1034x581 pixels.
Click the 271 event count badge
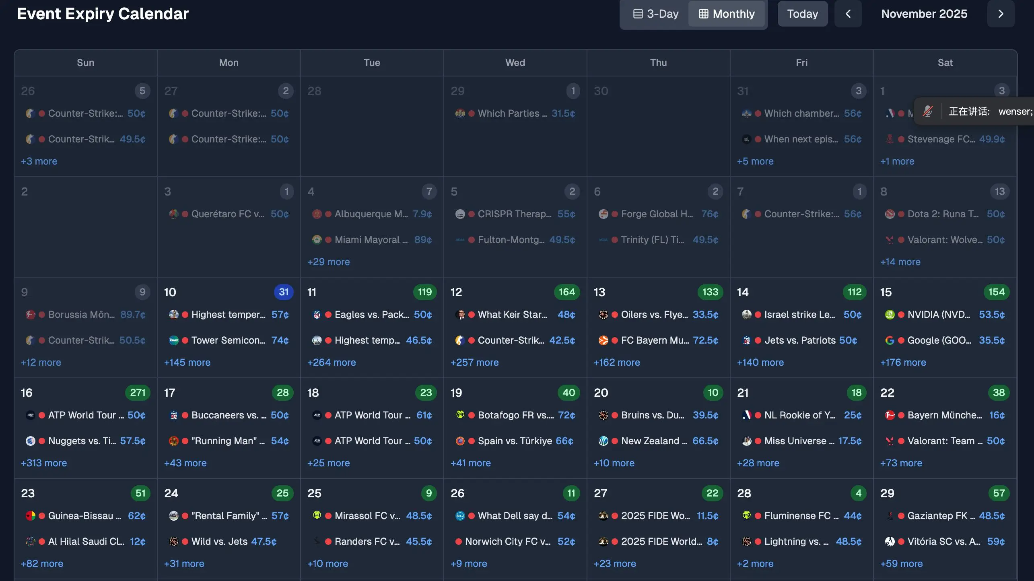(138, 393)
